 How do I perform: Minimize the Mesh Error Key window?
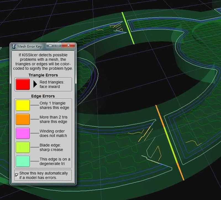coord(51,46)
